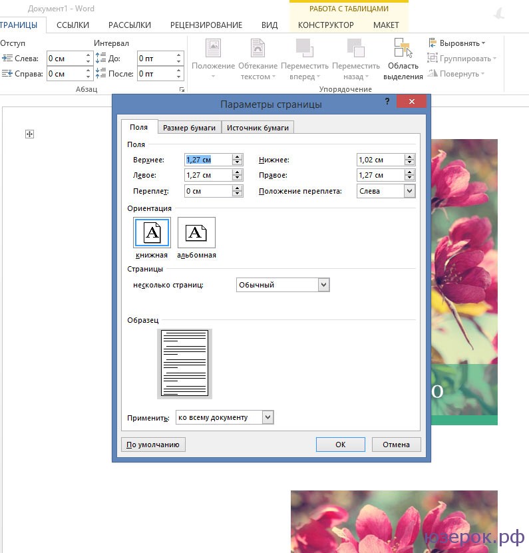Open the МАКЕТ ribbon tab
Screen dimensions: 529x553
point(386,25)
